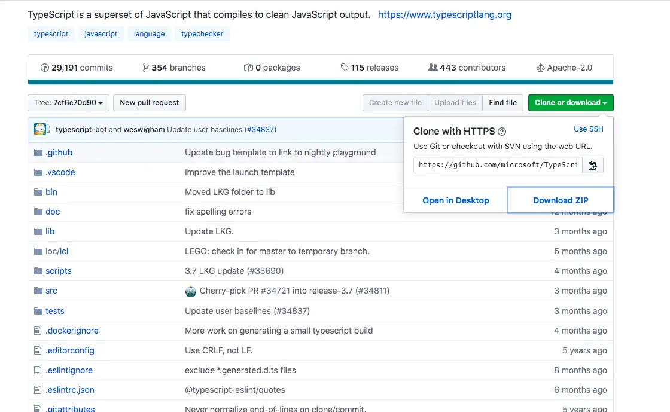Click the Apache-2.0 license icon
670x412 pixels.
[541, 68]
